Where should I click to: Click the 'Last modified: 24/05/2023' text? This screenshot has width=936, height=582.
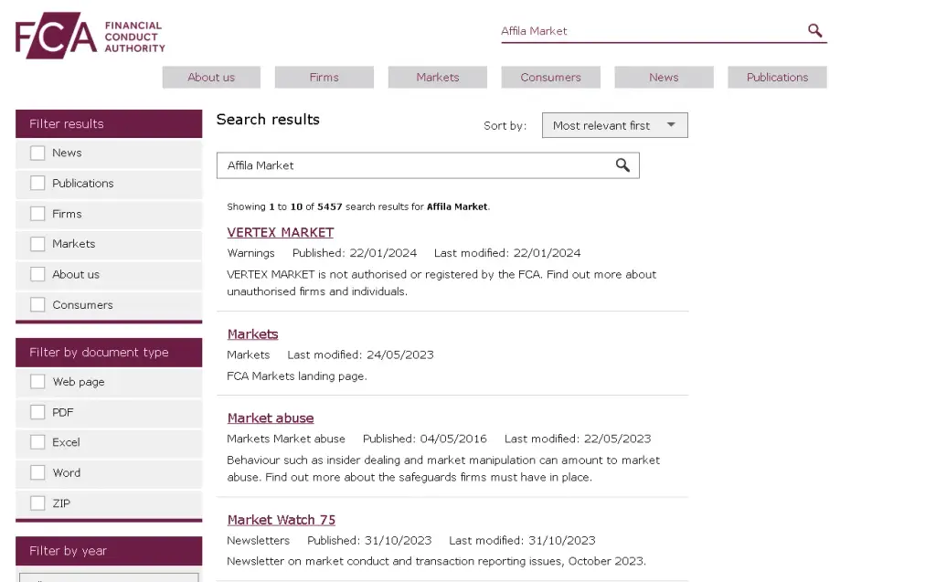(360, 354)
